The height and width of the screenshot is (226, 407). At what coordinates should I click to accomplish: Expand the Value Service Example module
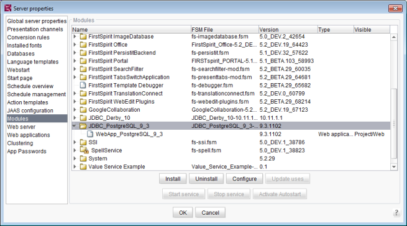(75, 166)
